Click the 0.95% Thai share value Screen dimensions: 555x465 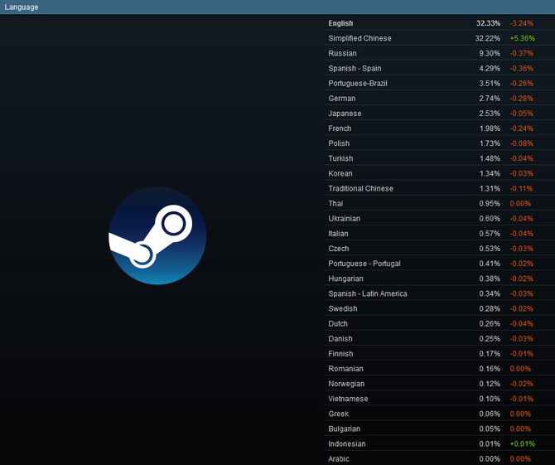pyautogui.click(x=490, y=204)
